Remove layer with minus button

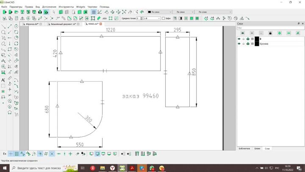tap(288, 33)
